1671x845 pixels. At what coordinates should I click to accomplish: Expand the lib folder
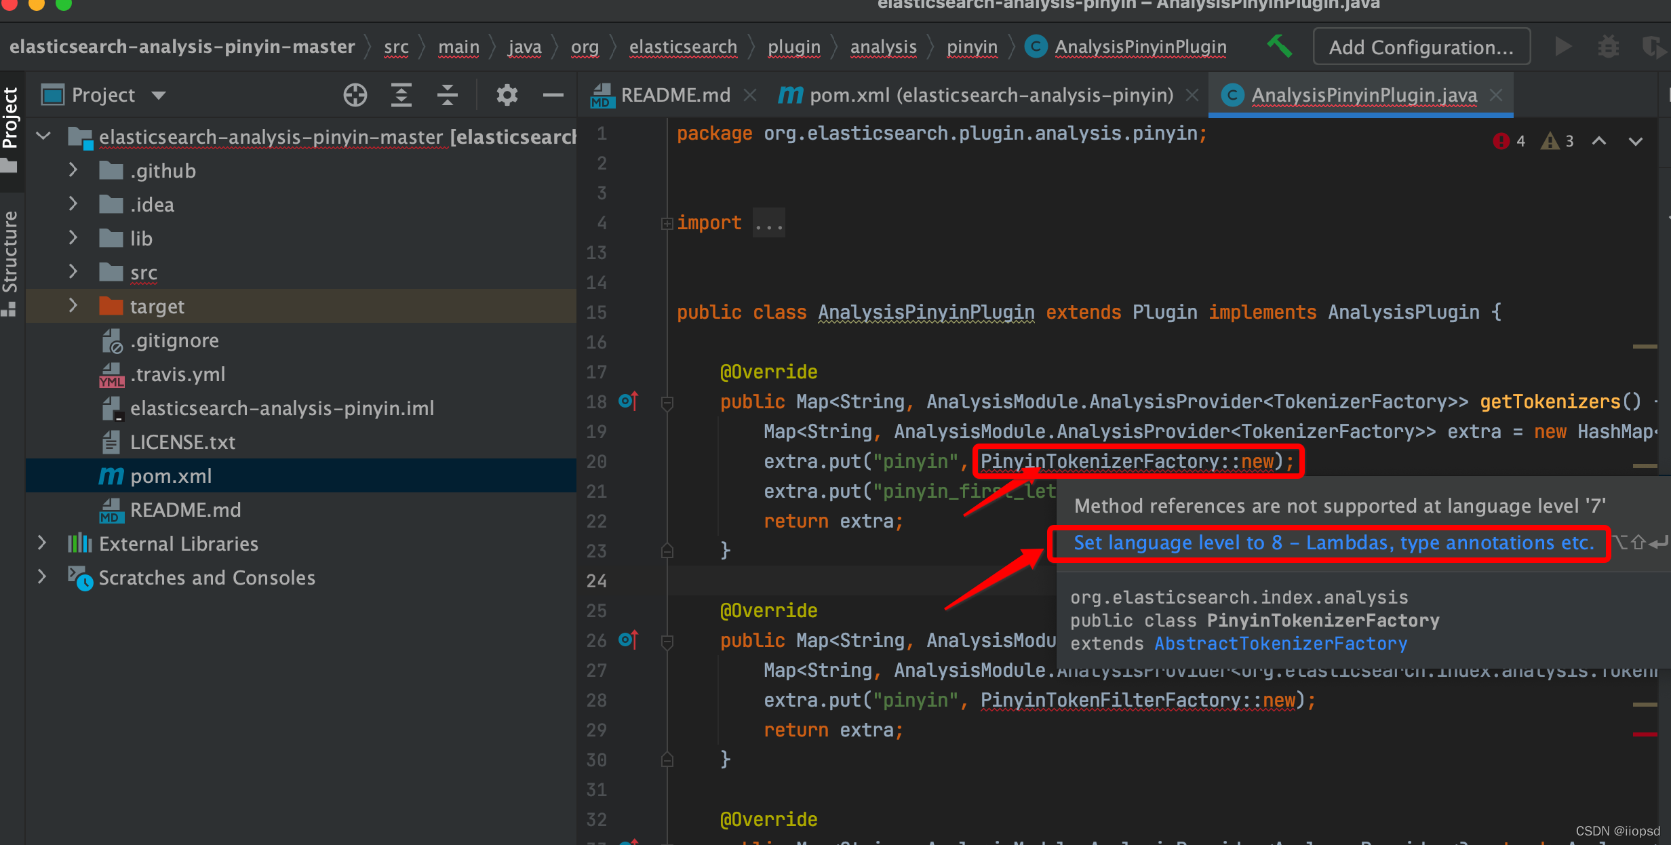73,238
